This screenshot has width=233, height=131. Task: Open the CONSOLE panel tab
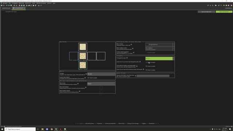coord(229,8)
